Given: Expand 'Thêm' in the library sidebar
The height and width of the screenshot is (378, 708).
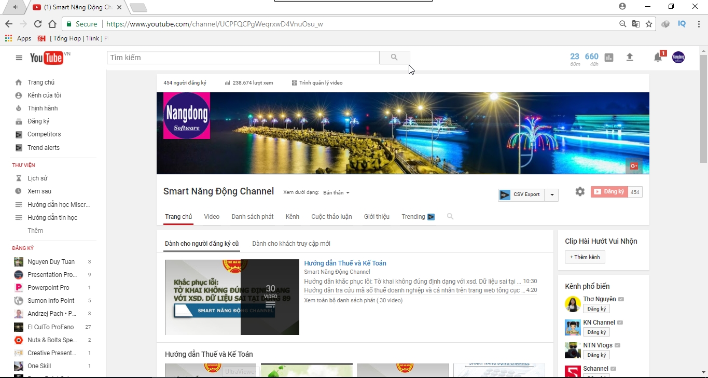Looking at the screenshot, I should point(35,231).
